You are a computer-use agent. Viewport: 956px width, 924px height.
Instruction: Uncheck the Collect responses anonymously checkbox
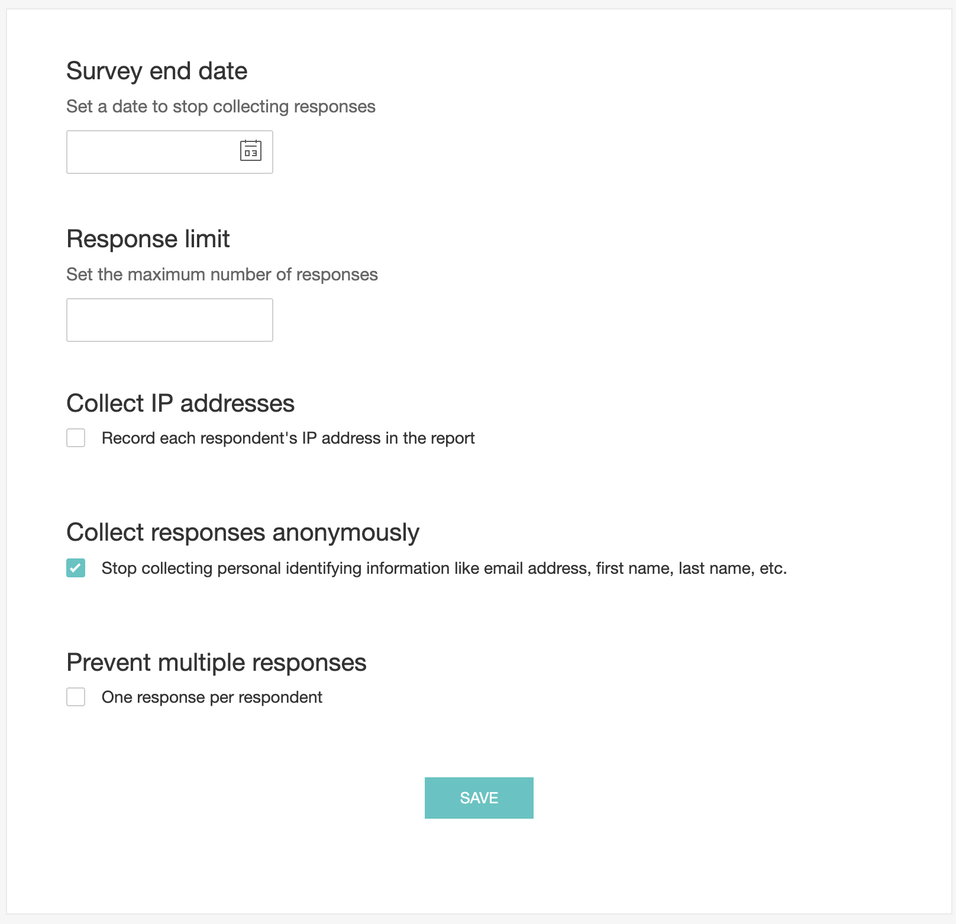click(76, 568)
